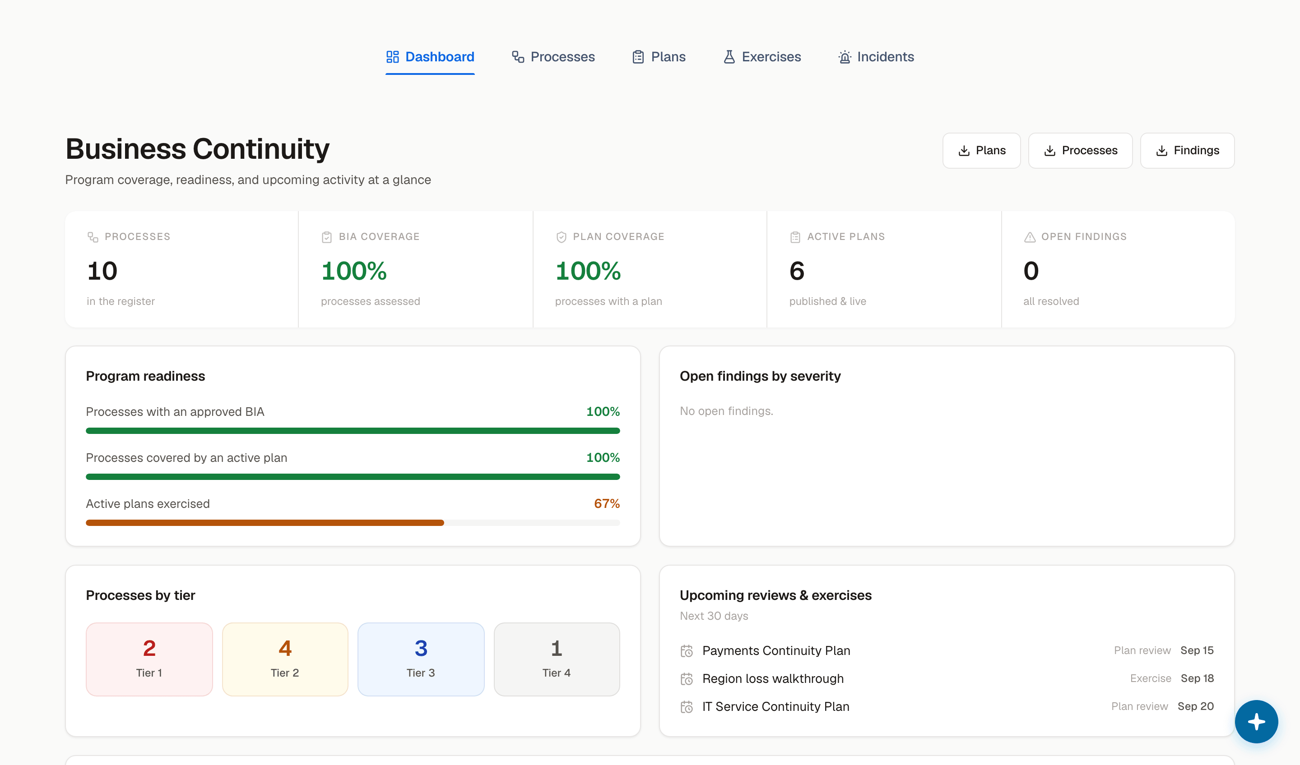Switch to the Processes tab
Screen dimensions: 1300x765
[x=553, y=57]
